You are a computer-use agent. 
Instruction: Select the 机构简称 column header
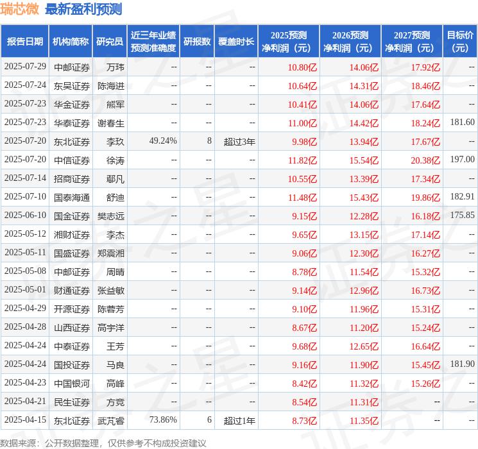coord(71,42)
